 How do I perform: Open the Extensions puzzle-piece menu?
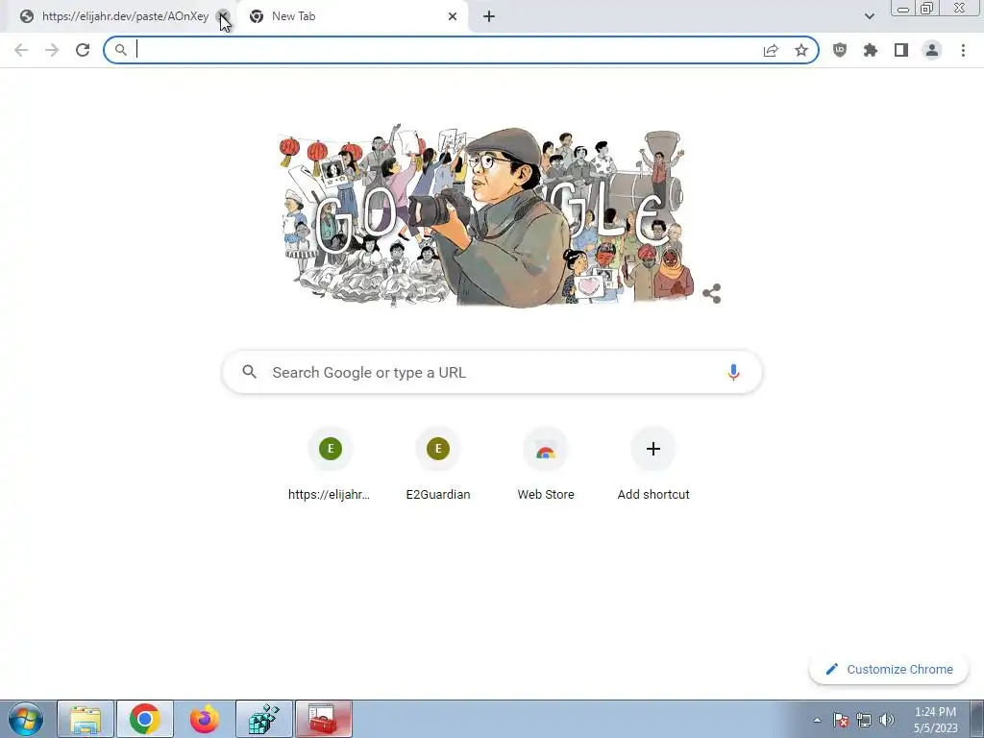tap(871, 50)
